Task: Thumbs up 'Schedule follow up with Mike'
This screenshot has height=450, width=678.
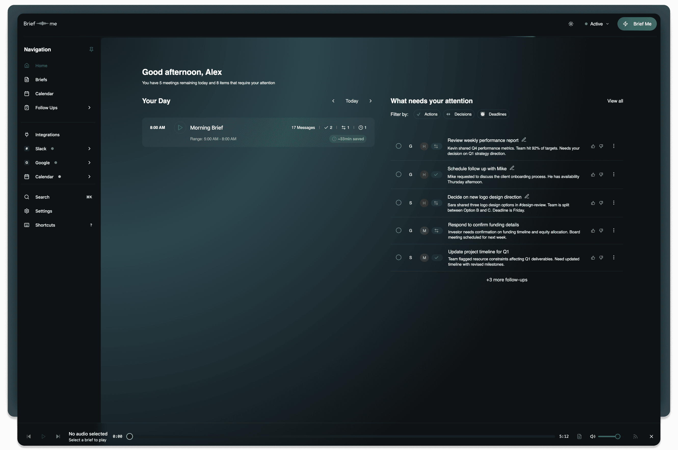Action: click(x=593, y=175)
